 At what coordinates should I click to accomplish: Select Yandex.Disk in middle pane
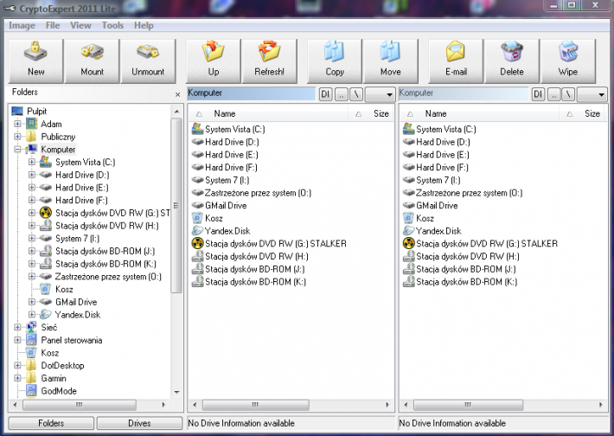[x=221, y=231]
